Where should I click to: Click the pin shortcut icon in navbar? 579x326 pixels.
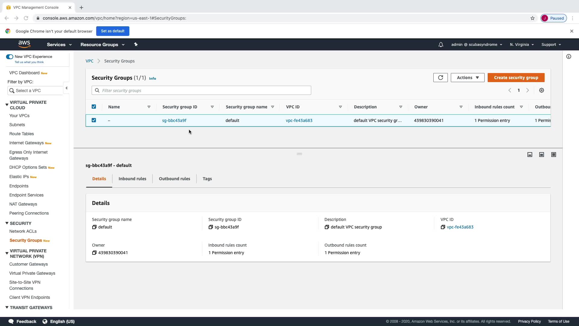(x=136, y=44)
